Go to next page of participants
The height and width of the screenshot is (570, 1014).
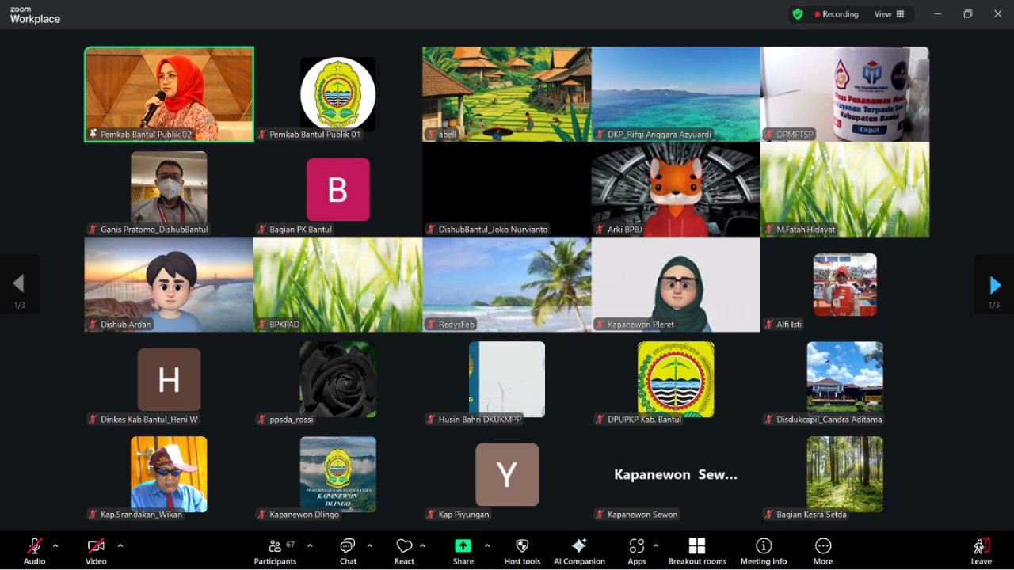[995, 285]
